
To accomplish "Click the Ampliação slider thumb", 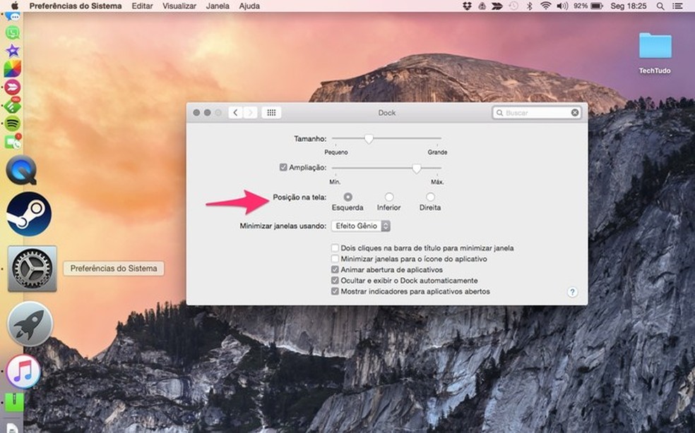I will point(416,169).
